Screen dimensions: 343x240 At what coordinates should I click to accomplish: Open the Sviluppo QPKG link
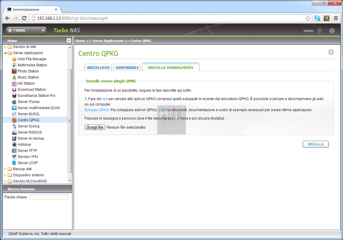pos(96,110)
